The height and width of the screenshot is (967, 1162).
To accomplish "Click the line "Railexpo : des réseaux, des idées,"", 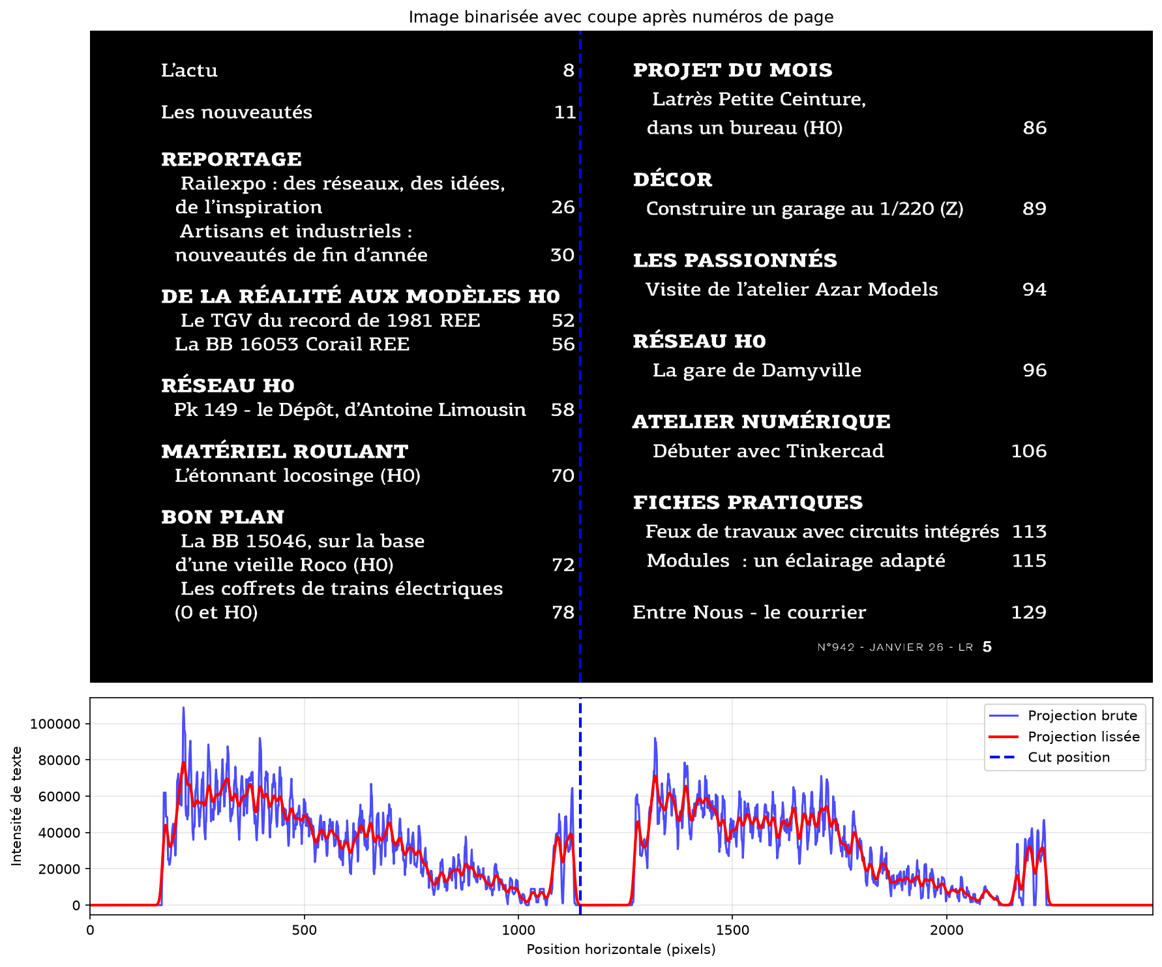I will 343,183.
